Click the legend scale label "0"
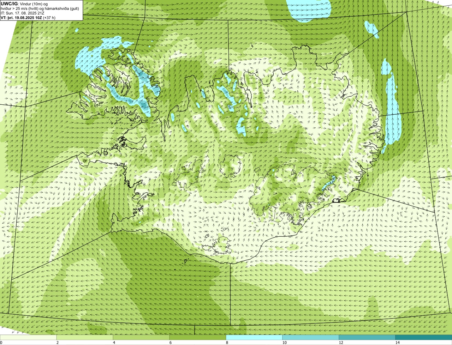Screen dimensions: 452x345 coord(1,343)
